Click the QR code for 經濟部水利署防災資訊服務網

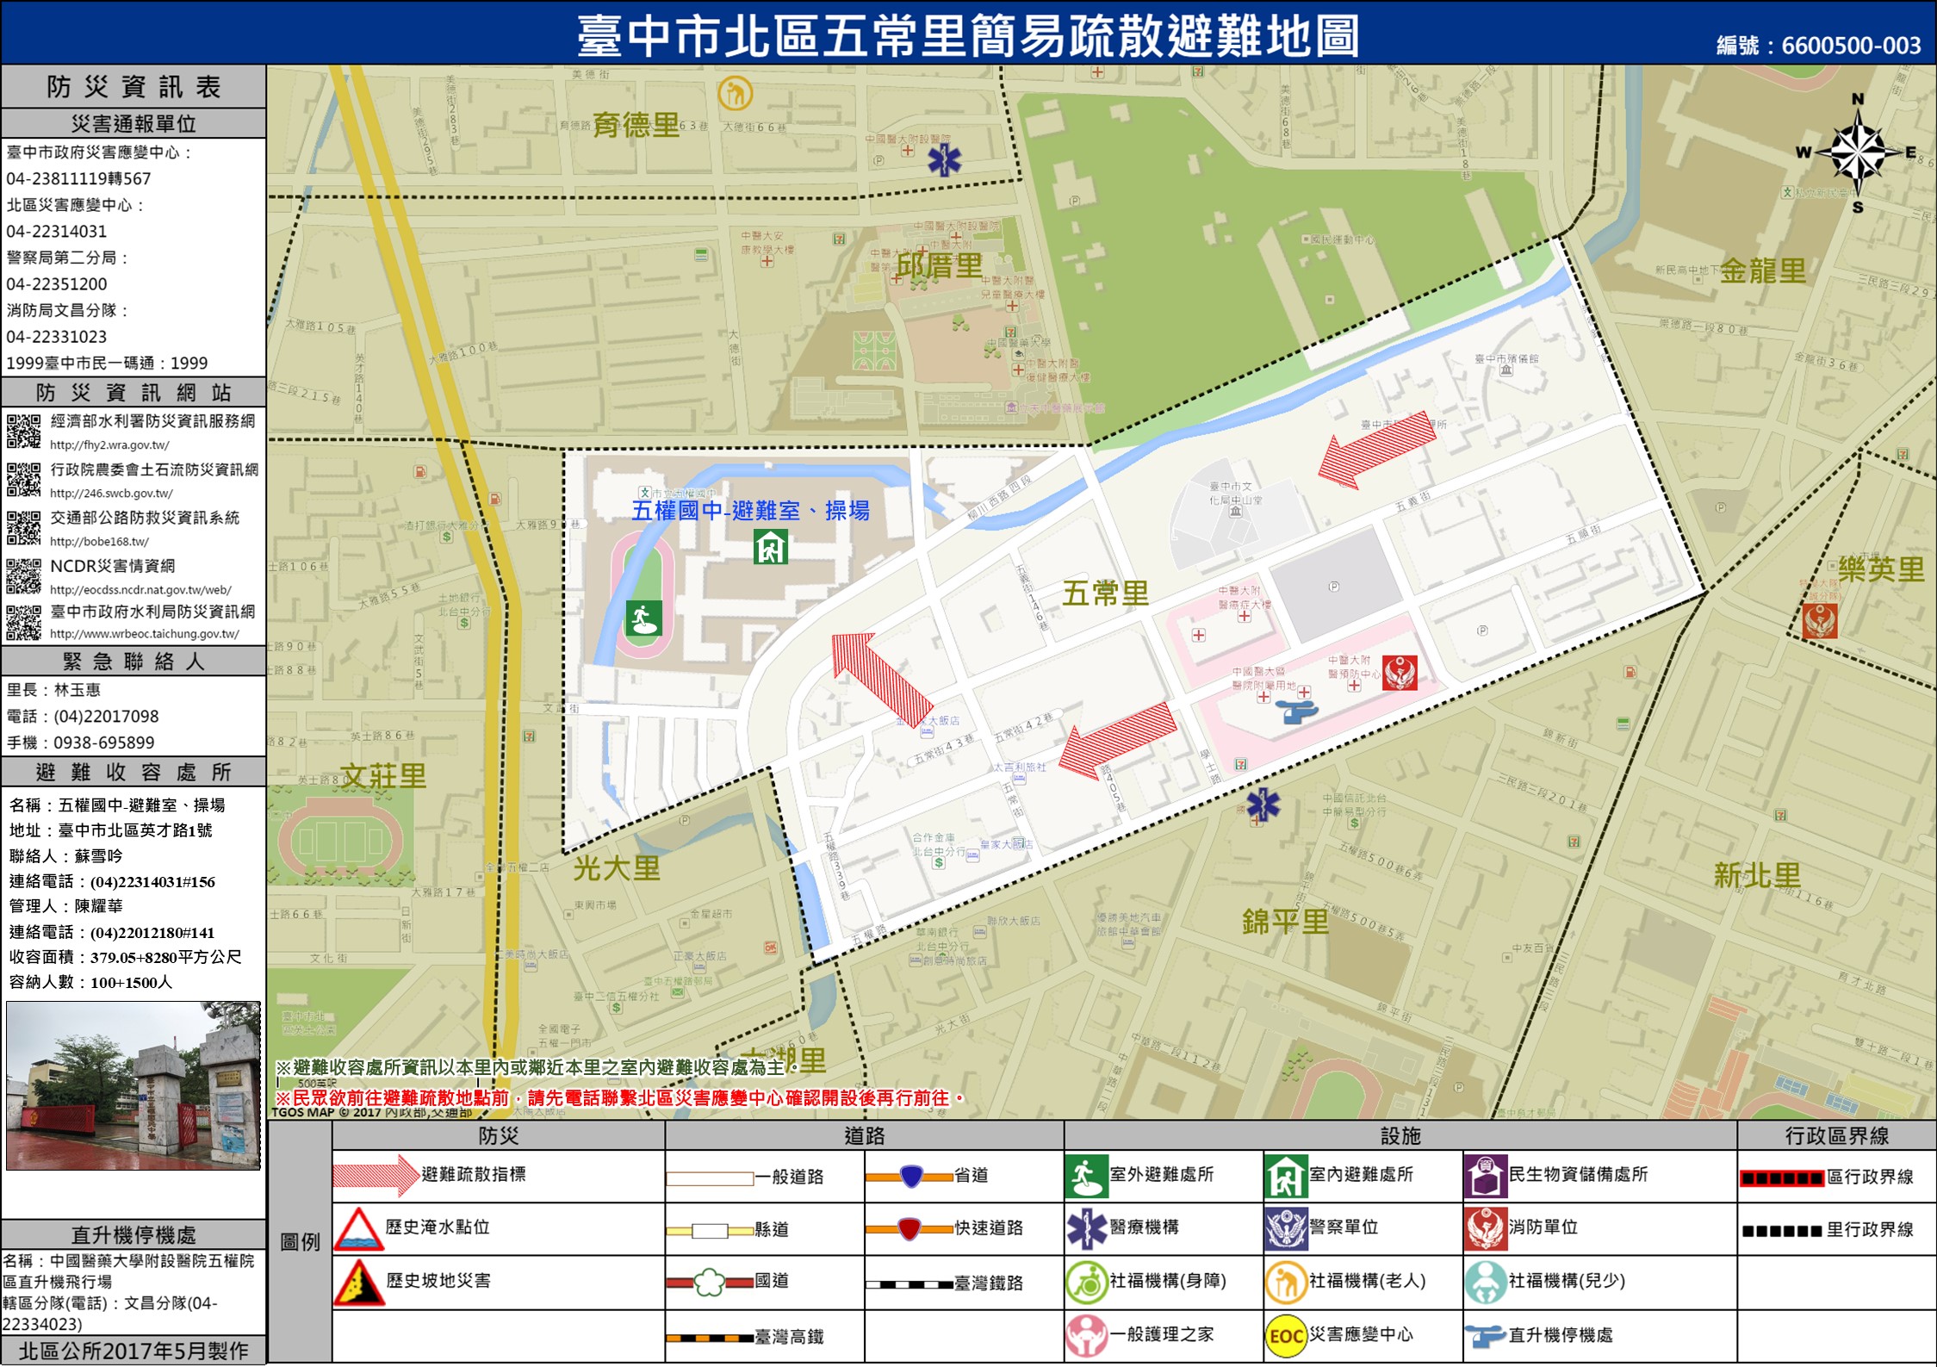coord(24,431)
